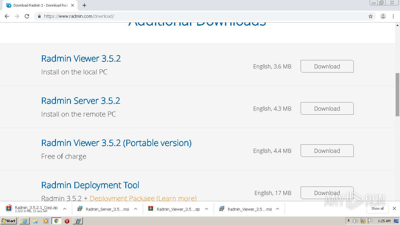Click 'Install on the local PC' text

[74, 72]
